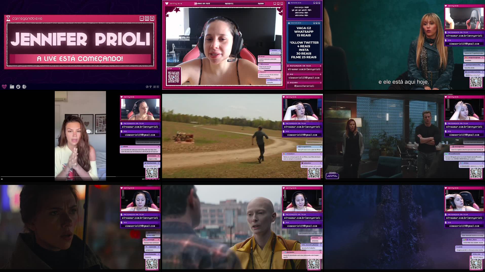This screenshot has width=485, height=272.
Task: Click the QR code in the jenny.exe window
Action: (x=174, y=77)
